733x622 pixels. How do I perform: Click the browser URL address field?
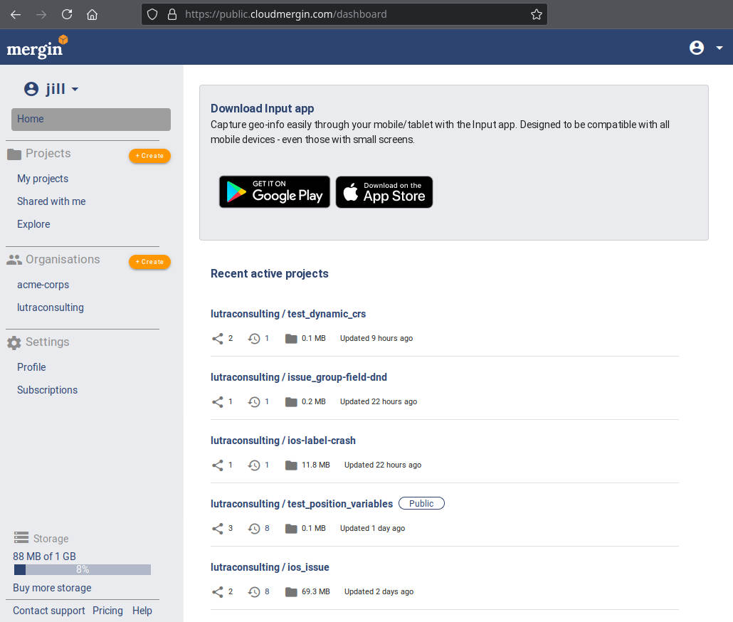tap(344, 14)
